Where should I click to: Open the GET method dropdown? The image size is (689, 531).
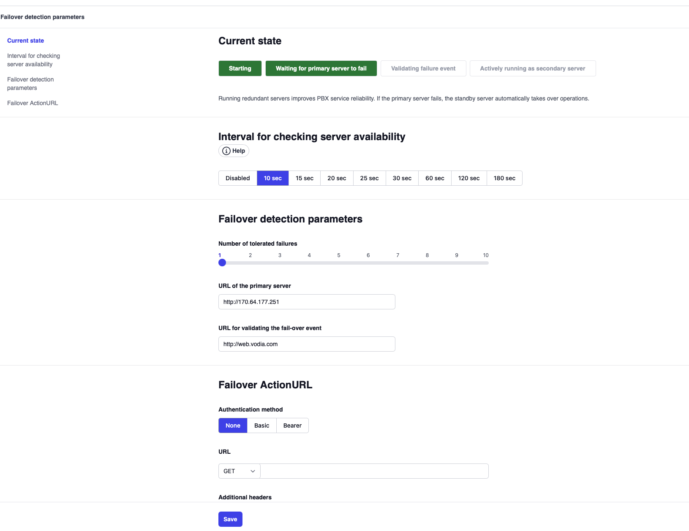coord(239,471)
